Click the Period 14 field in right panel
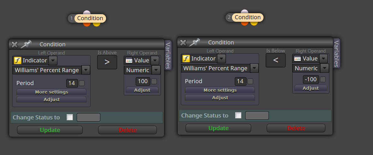Image resolution: width=373 pixels, height=155 pixels. point(240,81)
